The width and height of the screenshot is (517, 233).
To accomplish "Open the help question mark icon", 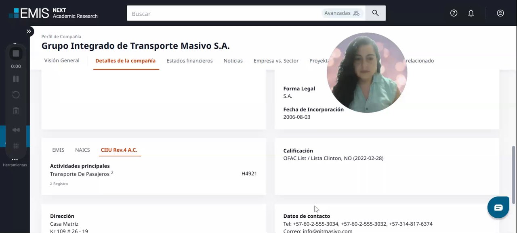I will pos(454,13).
